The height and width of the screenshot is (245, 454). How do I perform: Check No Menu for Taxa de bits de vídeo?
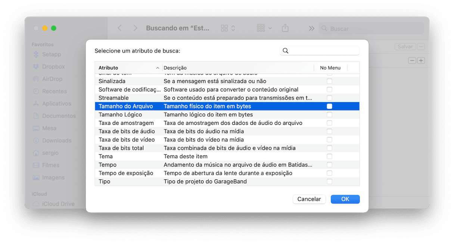[329, 140]
